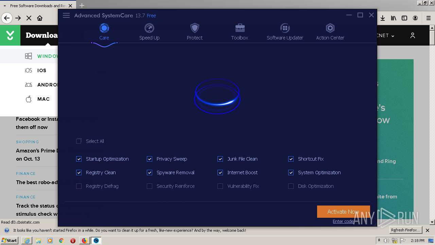Open the Windows Start menu
The image size is (435, 245).
pos(10,241)
